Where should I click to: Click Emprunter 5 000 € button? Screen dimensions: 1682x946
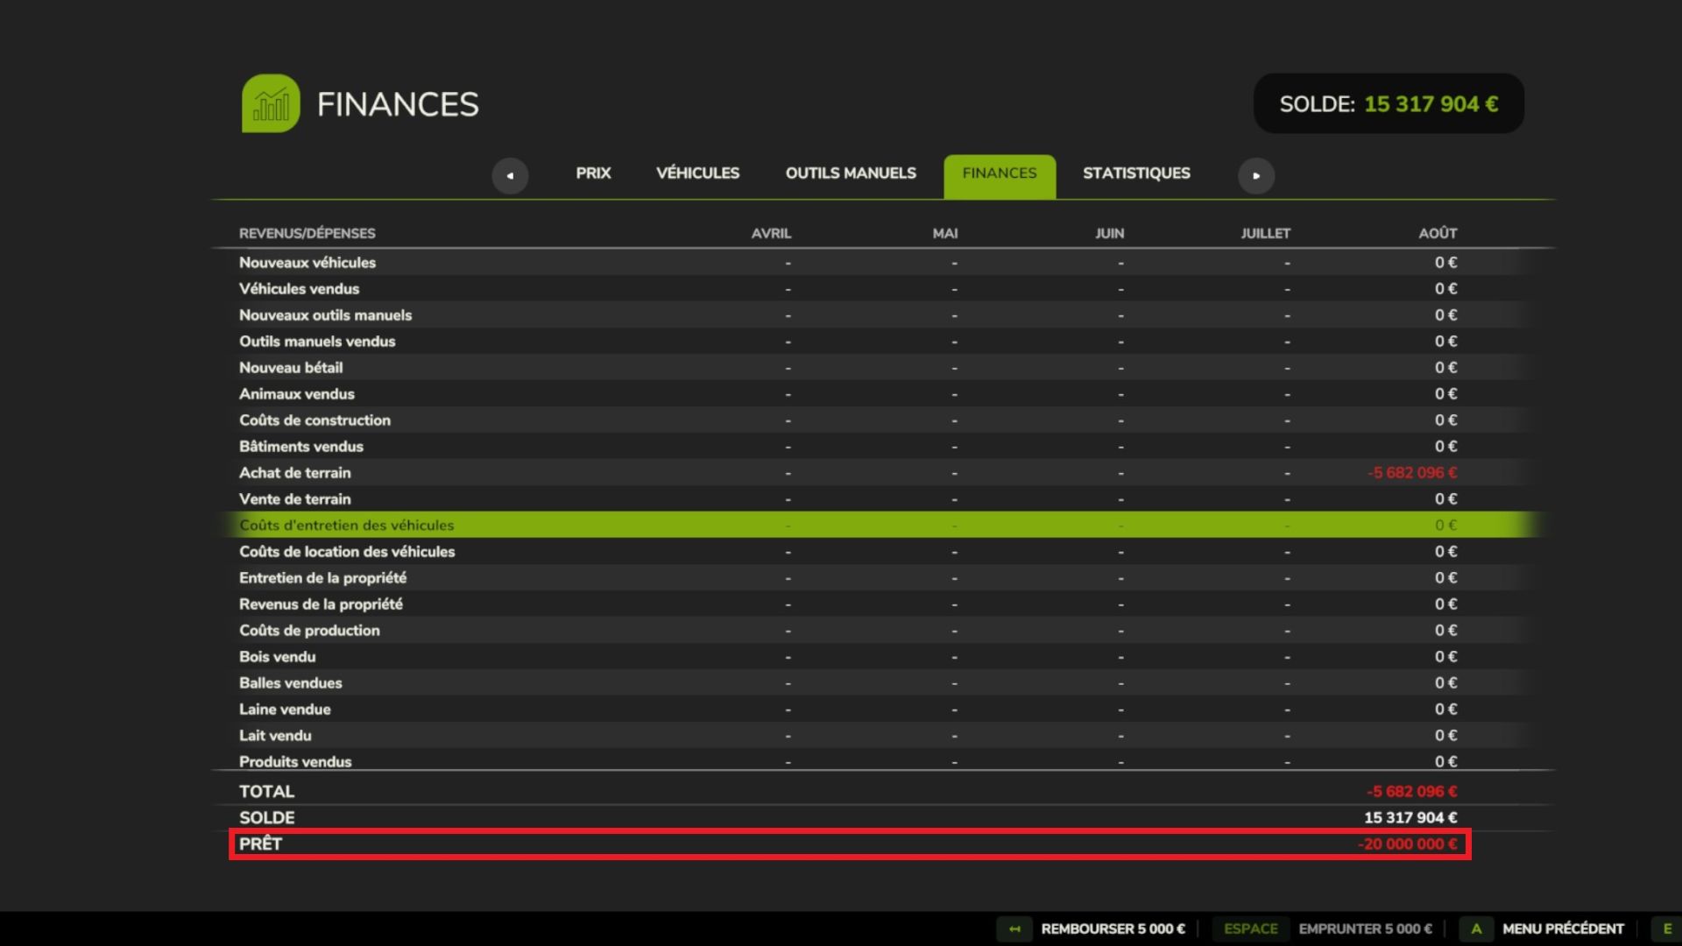tap(1364, 928)
